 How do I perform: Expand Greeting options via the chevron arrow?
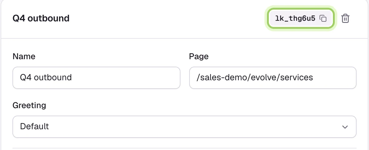tap(345, 127)
